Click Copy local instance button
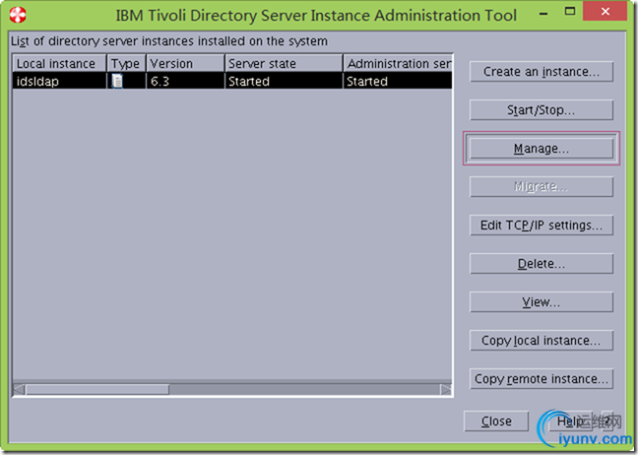Screen dimensions: 638x455 click(x=542, y=340)
